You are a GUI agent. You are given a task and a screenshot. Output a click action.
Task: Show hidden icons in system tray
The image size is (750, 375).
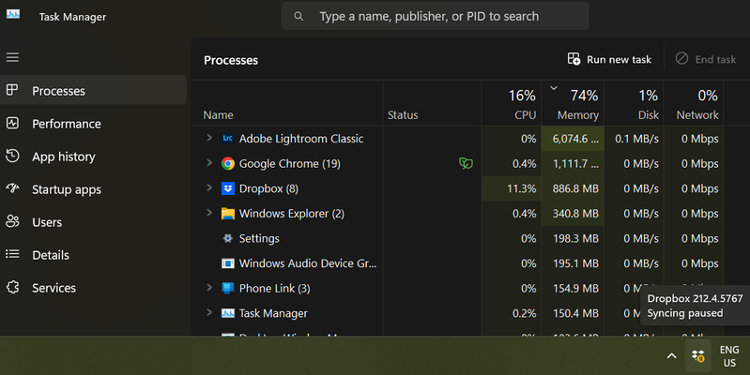tap(671, 355)
